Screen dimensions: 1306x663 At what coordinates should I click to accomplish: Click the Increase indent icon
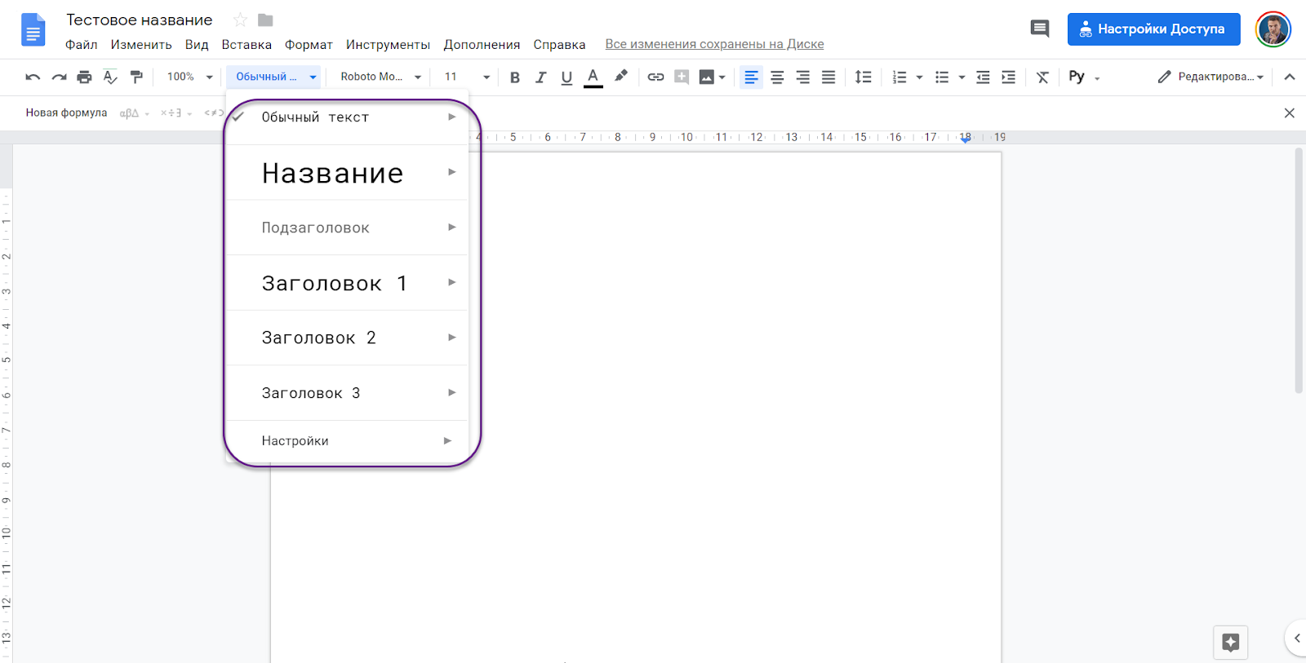tap(1009, 77)
